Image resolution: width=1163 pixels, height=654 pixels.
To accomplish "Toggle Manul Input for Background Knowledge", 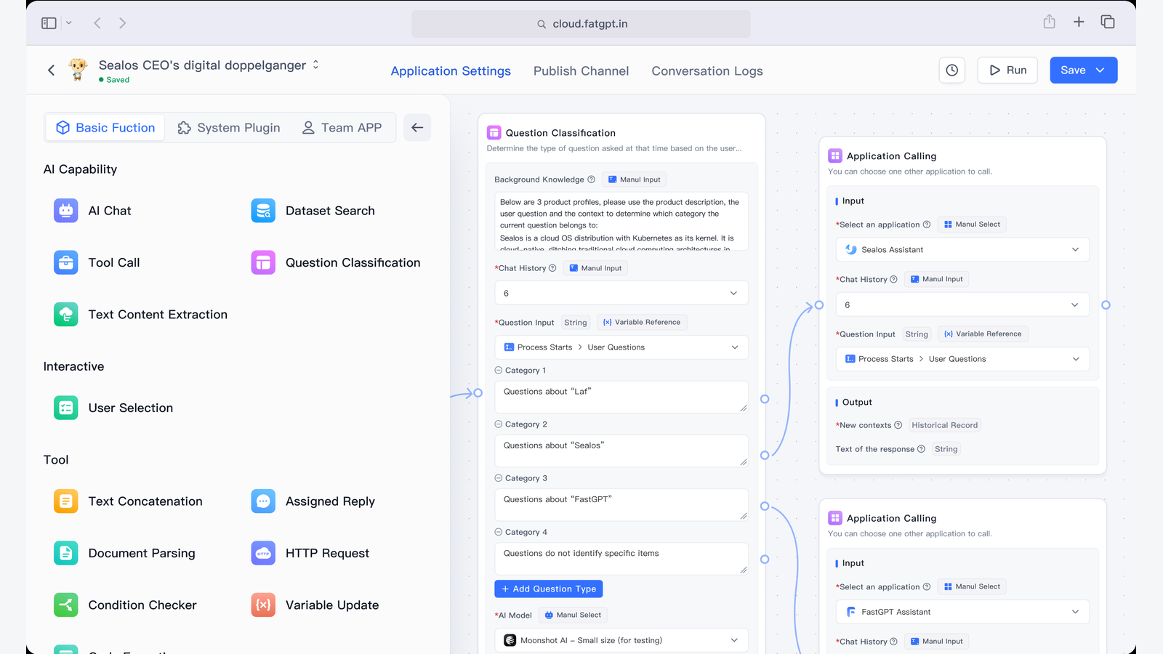I will pyautogui.click(x=634, y=179).
